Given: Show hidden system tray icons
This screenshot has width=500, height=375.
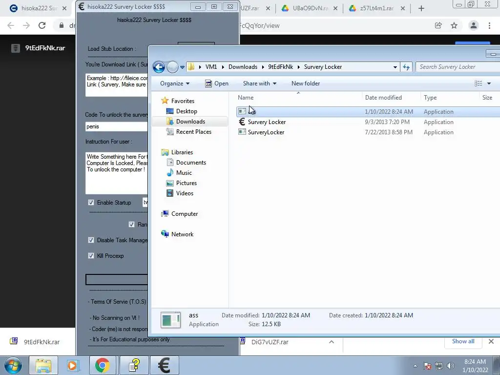Looking at the screenshot, I should point(415,366).
